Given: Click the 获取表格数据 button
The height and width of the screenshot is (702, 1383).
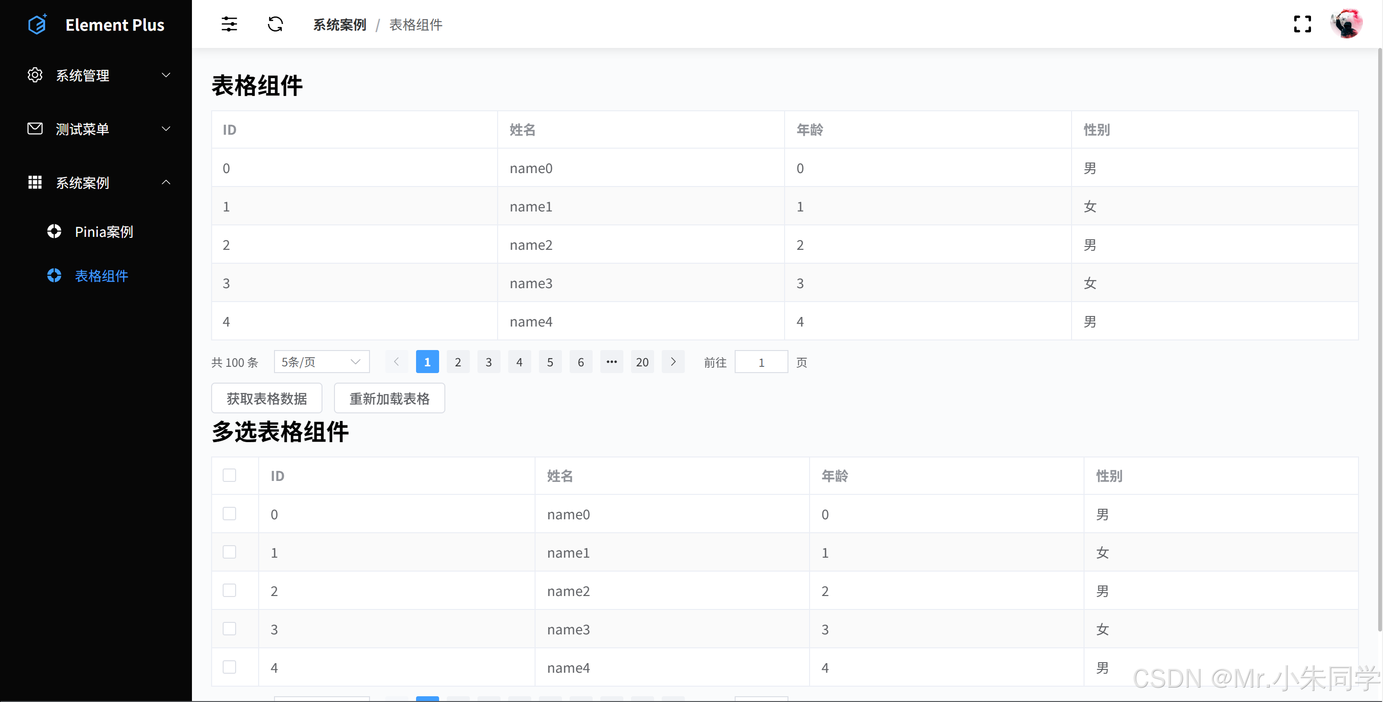Looking at the screenshot, I should 267,398.
